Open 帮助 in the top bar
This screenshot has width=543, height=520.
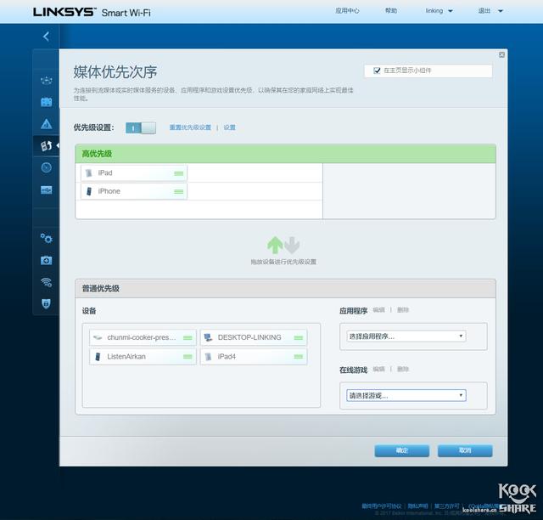click(391, 11)
